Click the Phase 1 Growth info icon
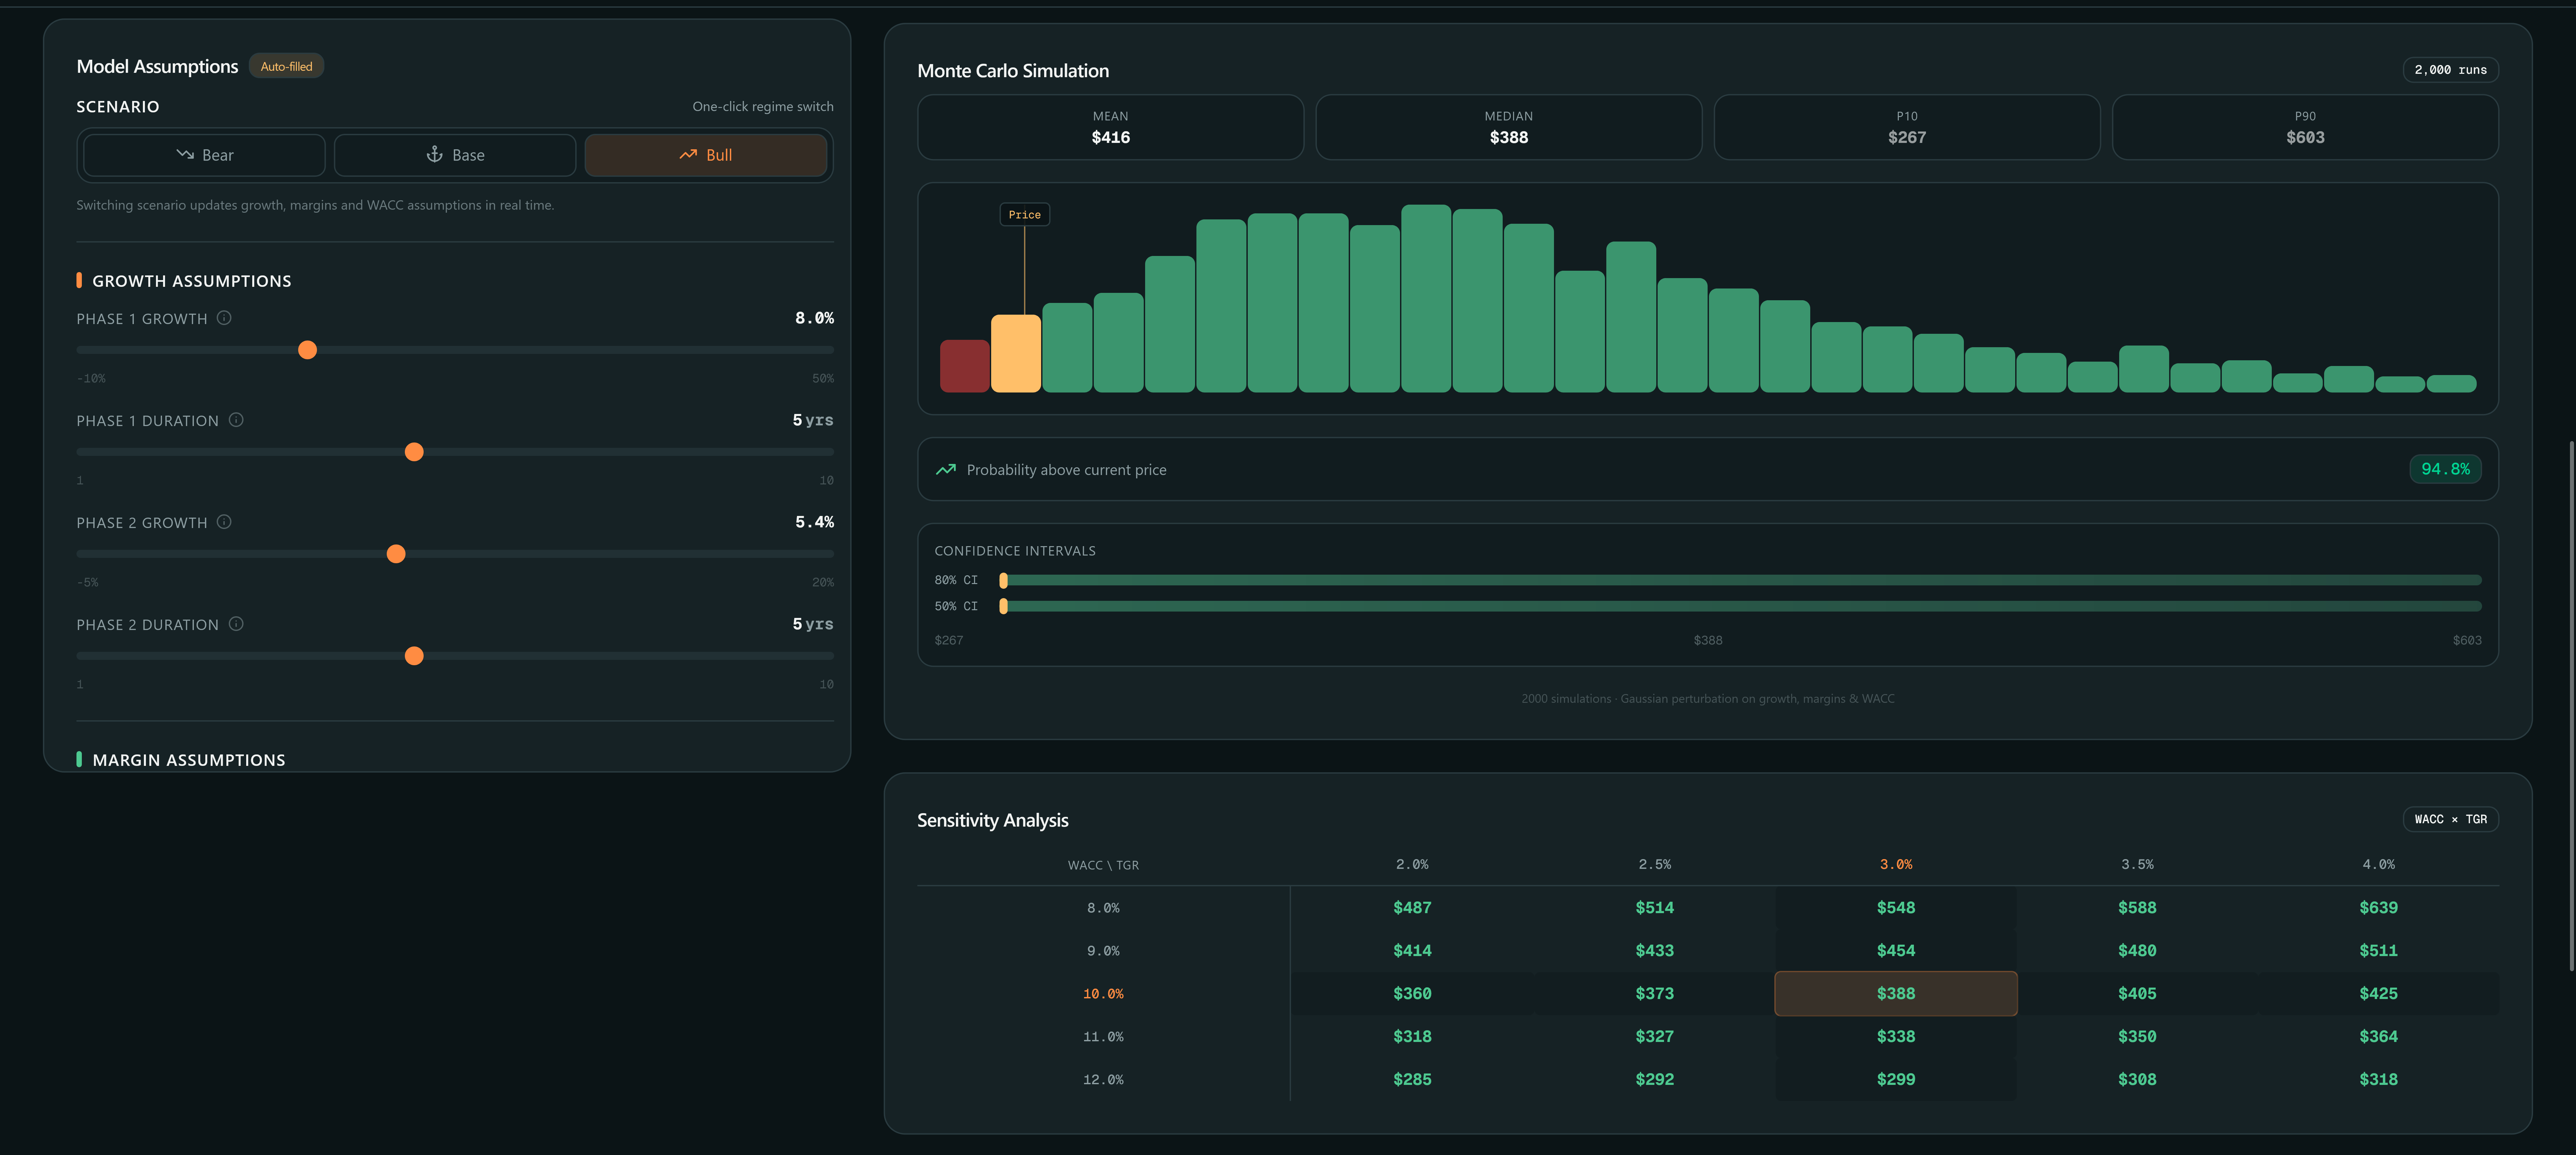Image resolution: width=2576 pixels, height=1155 pixels. [x=224, y=318]
